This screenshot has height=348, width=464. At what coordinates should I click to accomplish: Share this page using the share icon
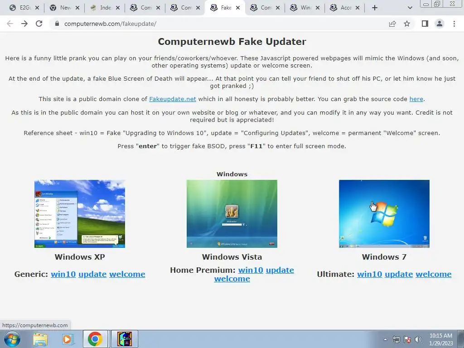click(392, 24)
